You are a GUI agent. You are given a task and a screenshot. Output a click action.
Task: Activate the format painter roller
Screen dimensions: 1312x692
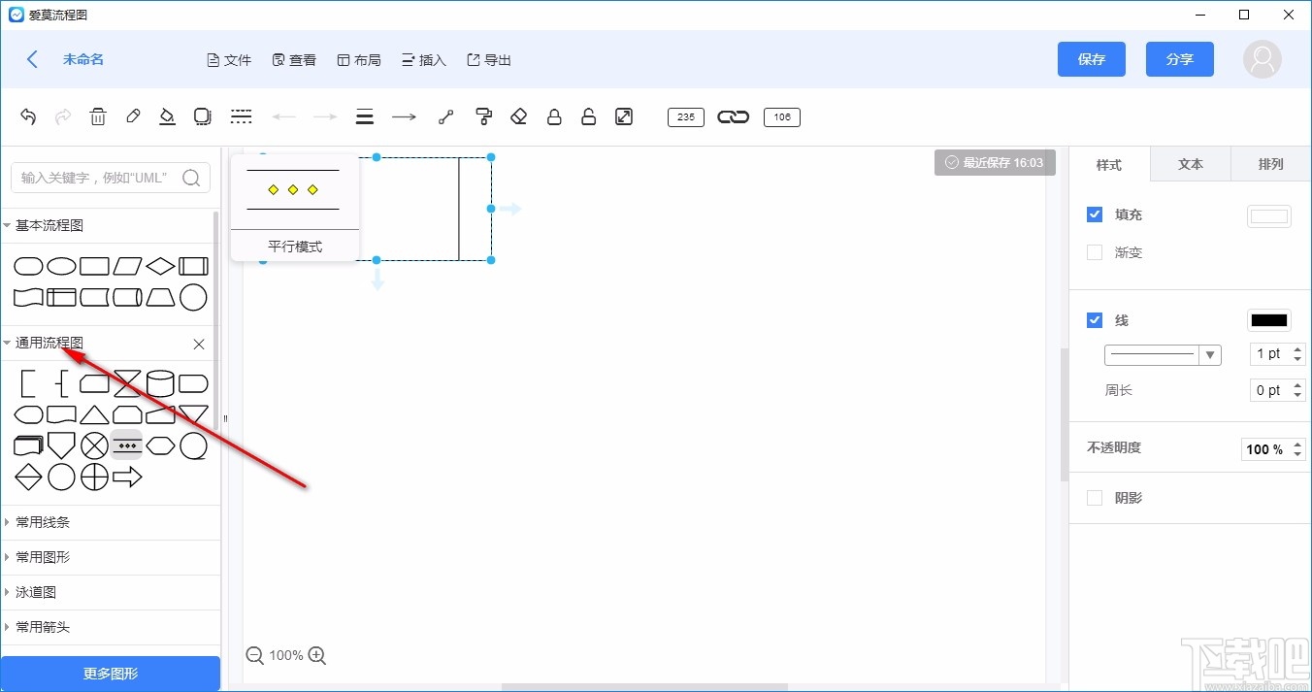(483, 116)
